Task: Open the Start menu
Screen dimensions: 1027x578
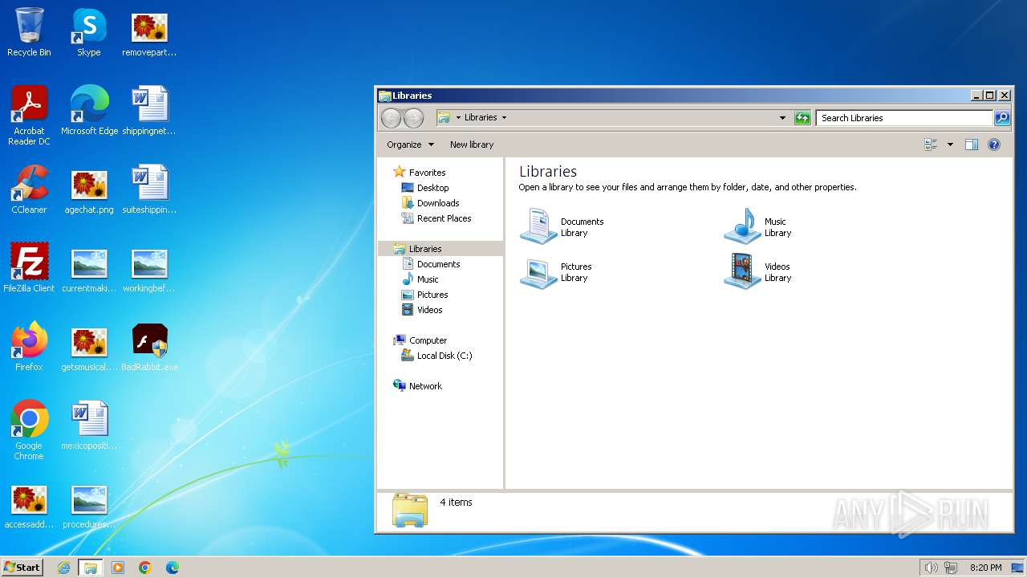Action: coord(22,568)
